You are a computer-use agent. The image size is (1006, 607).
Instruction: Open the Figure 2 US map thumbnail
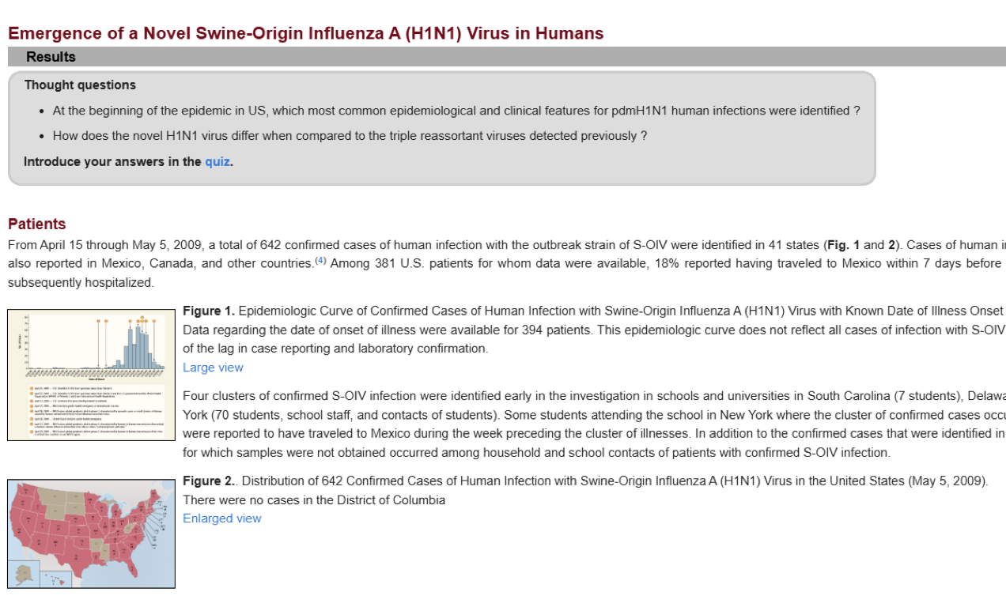pos(91,533)
